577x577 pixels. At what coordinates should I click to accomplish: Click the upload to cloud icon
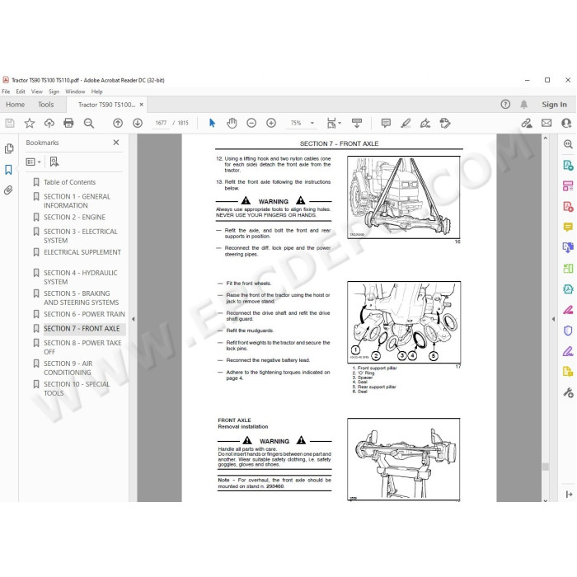[x=49, y=123]
